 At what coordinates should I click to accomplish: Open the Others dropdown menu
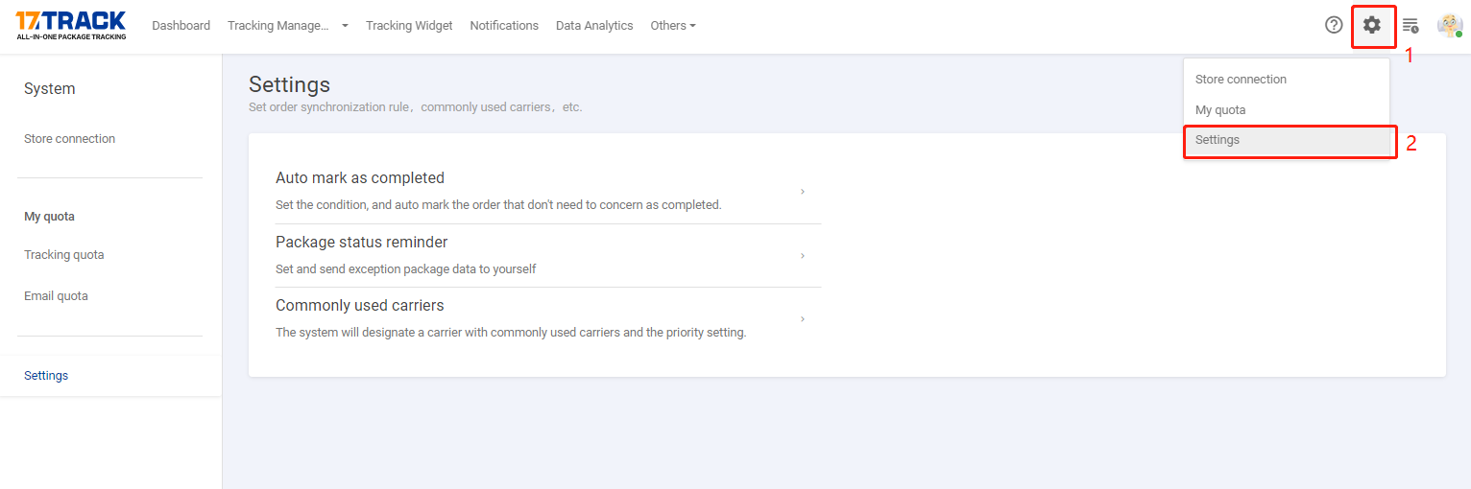click(672, 26)
